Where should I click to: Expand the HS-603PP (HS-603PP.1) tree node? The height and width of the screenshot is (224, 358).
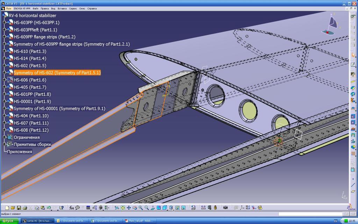(x=4, y=22)
